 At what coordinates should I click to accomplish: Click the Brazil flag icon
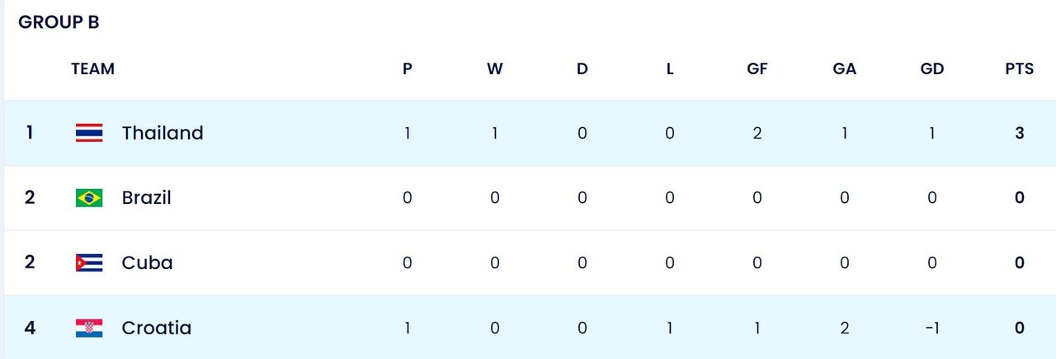[89, 198]
